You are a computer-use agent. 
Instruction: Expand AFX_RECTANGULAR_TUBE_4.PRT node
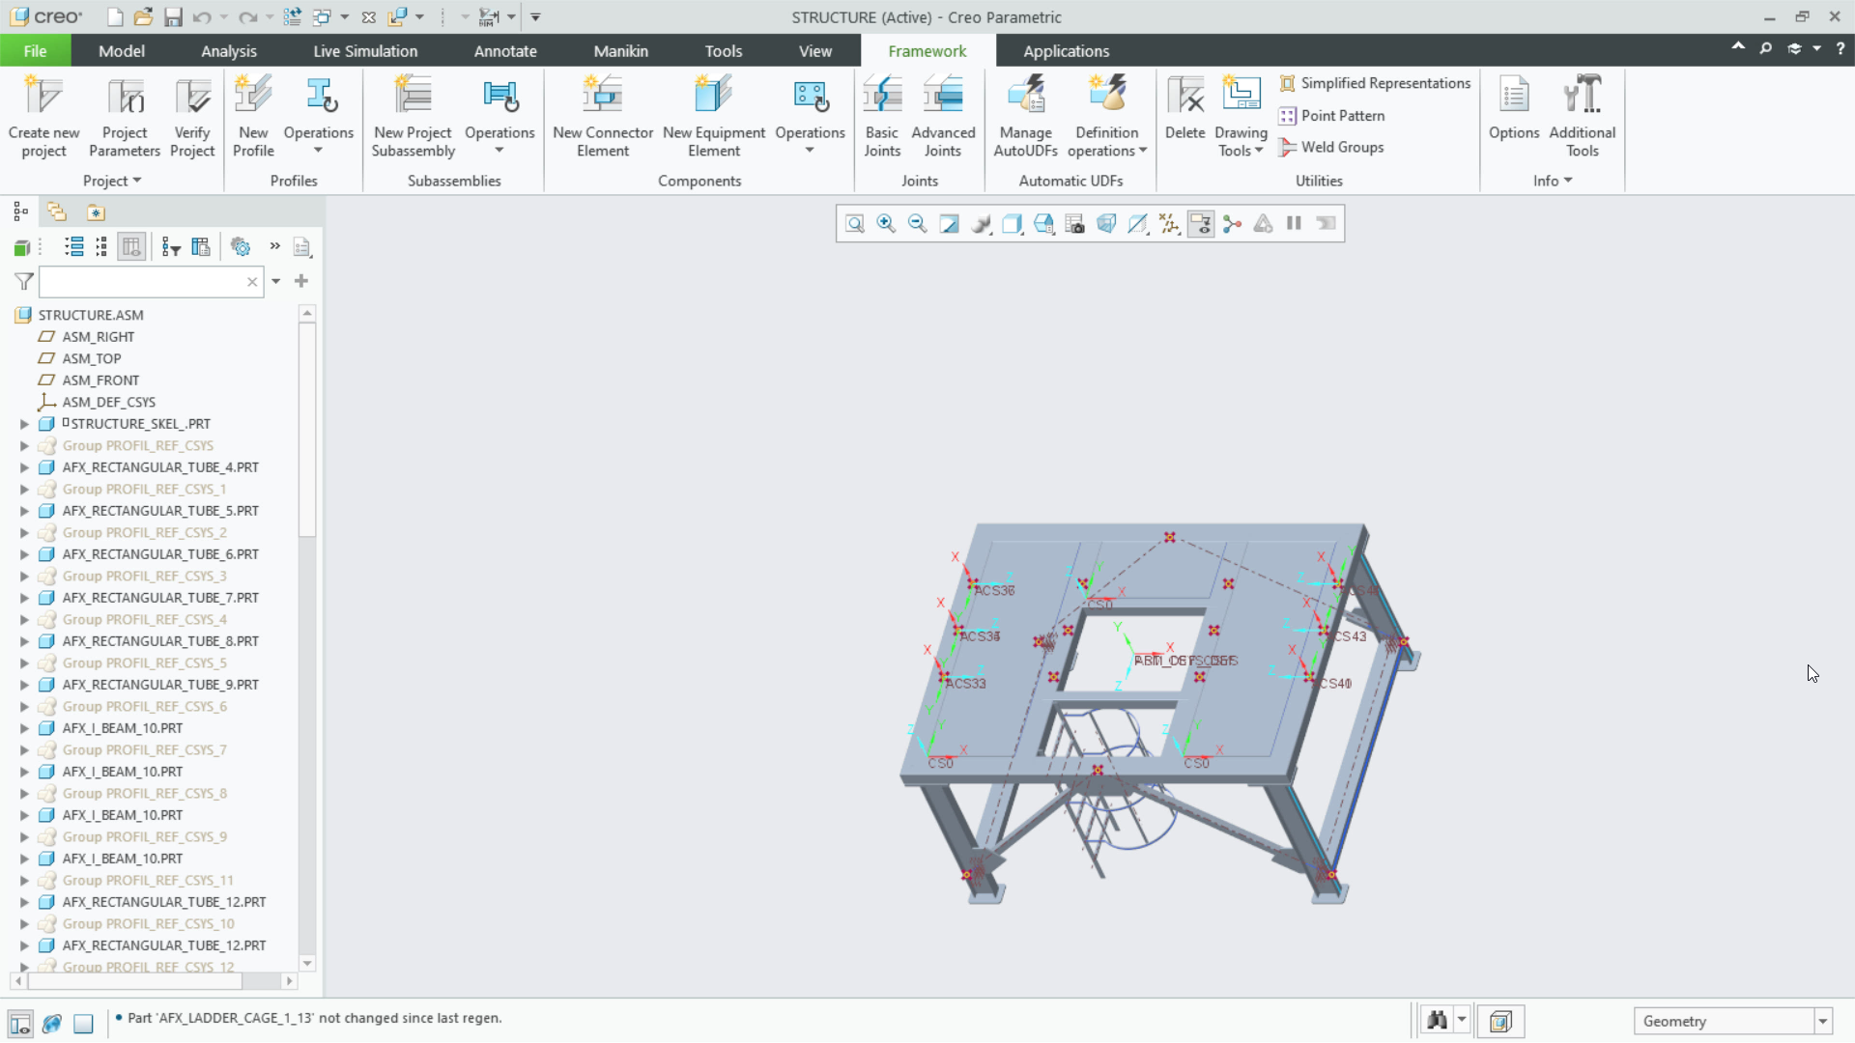click(24, 467)
